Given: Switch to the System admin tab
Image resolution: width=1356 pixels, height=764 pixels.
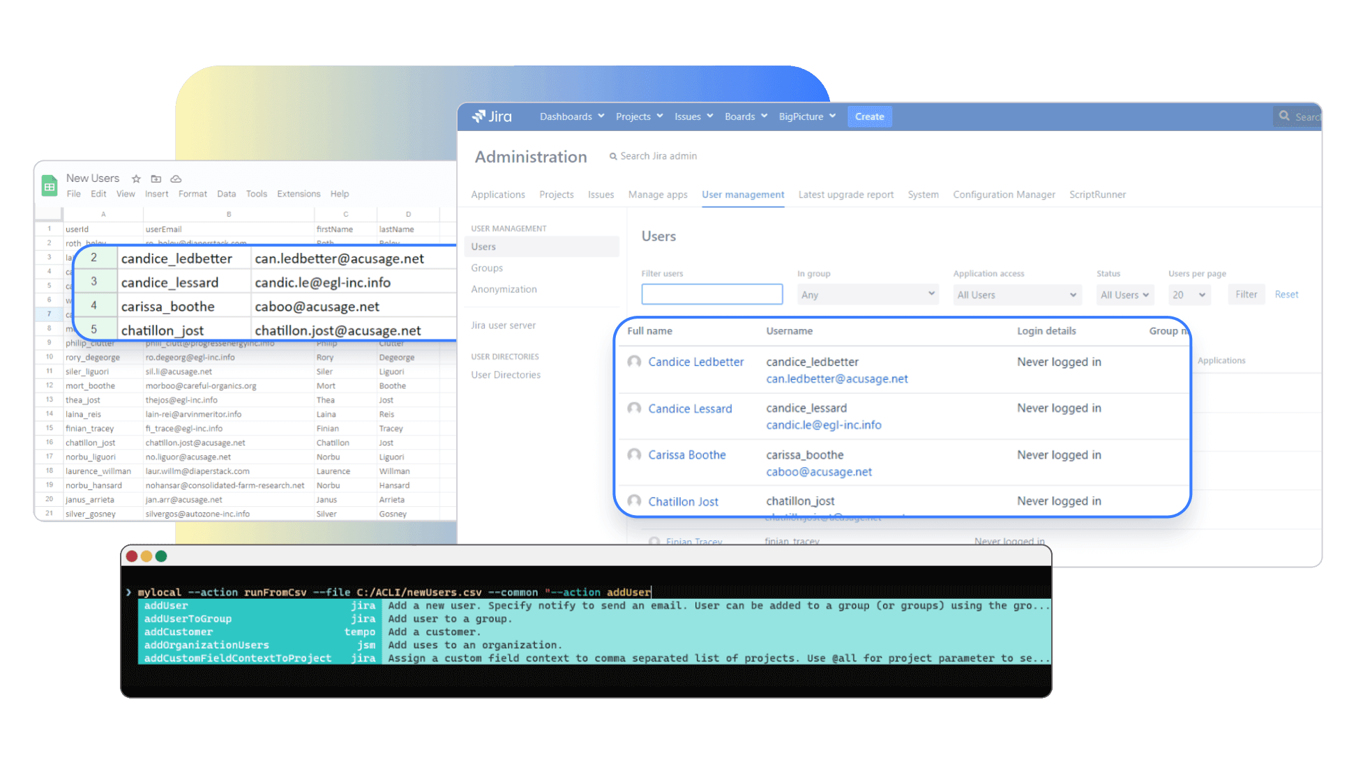Looking at the screenshot, I should (x=923, y=194).
